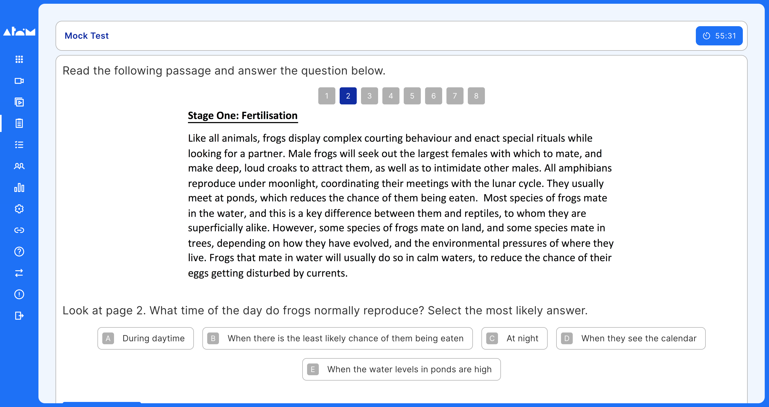Open the settings gear sidebar icon
Screen dimensions: 769x407
[x=19, y=209]
